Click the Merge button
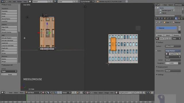Viewport: 184px width, 103px height. click(9, 62)
